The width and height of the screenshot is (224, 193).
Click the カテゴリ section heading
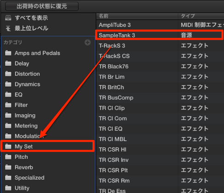coord(13,42)
